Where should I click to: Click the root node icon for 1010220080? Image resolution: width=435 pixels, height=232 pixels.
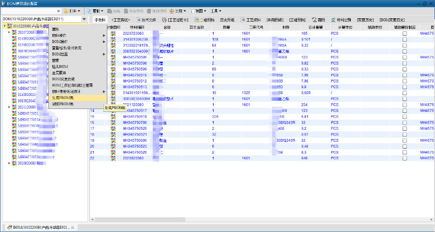[x=9, y=26]
